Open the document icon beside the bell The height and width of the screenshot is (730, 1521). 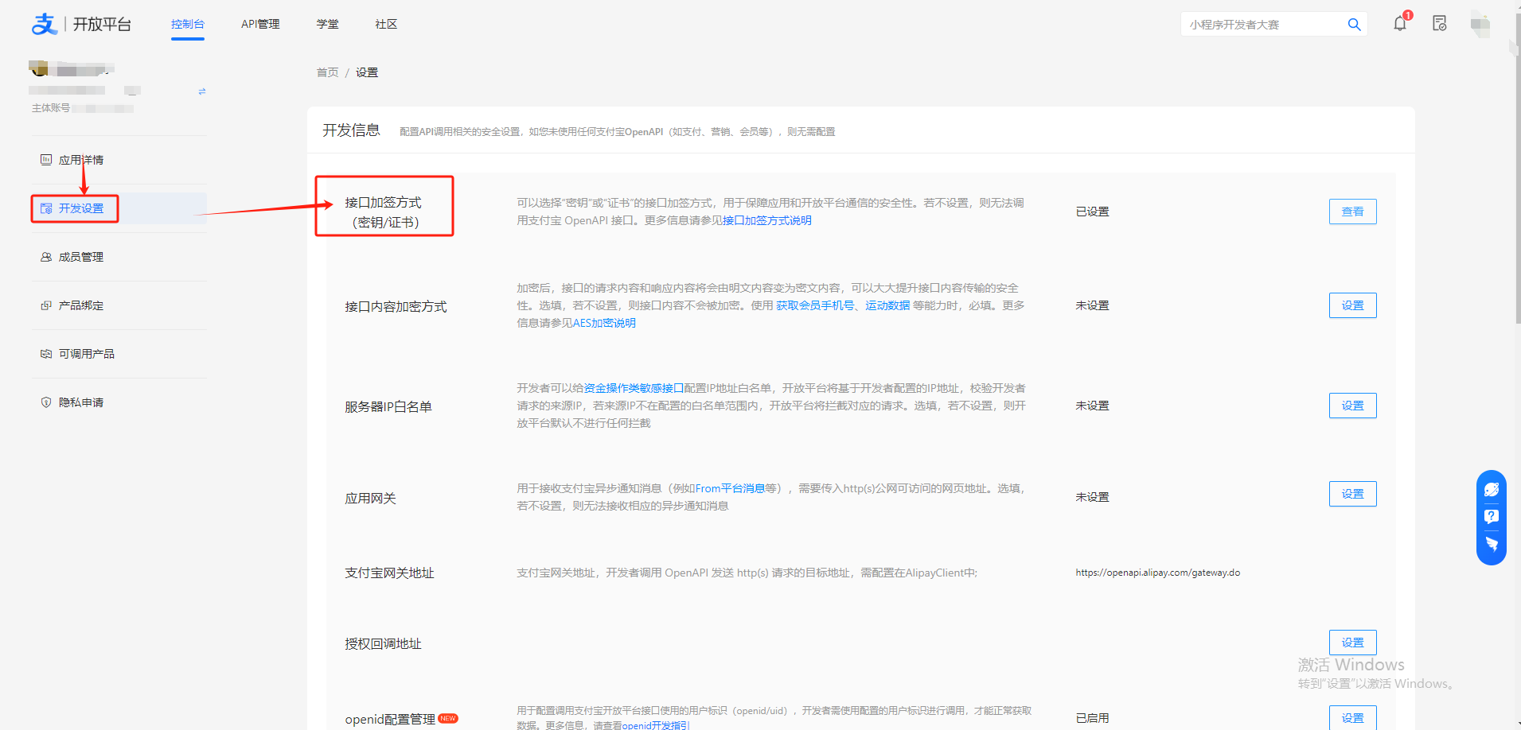click(1439, 24)
